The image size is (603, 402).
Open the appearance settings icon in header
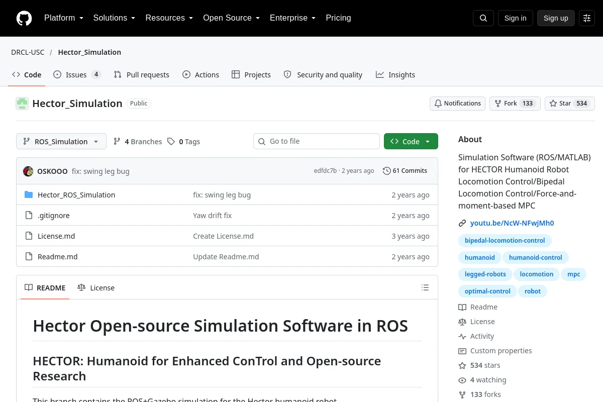pyautogui.click(x=587, y=18)
